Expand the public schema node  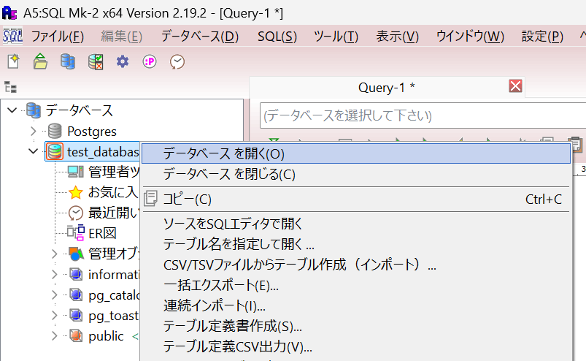coord(55,336)
